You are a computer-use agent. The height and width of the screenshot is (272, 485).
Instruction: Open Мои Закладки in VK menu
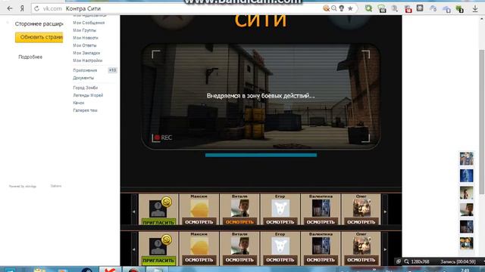[86, 53]
